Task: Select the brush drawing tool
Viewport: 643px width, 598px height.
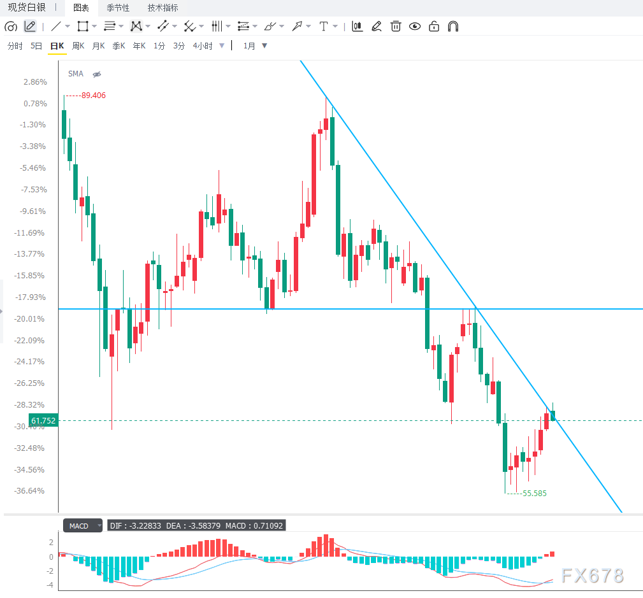Action: 270,26
